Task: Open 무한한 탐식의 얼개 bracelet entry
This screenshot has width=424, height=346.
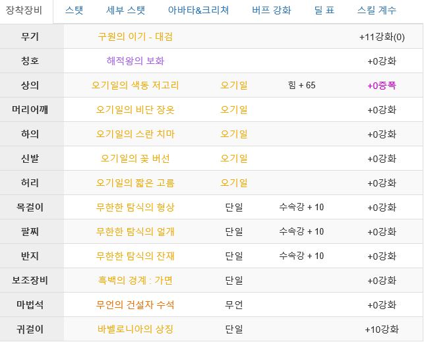Action: [135, 232]
